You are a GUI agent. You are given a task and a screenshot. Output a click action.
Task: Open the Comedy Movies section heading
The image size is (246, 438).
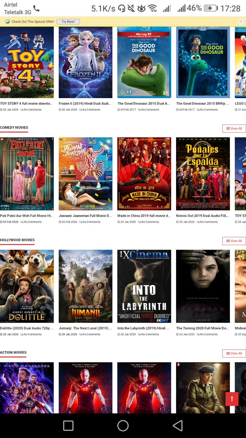pos(14,128)
